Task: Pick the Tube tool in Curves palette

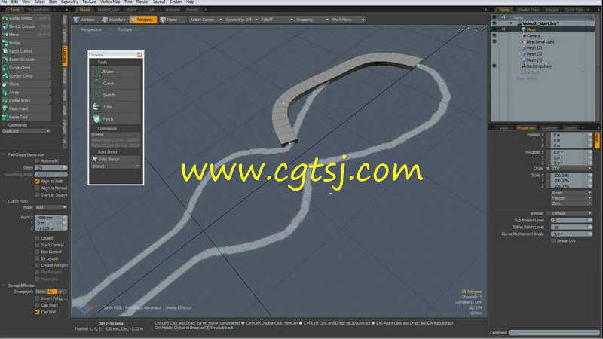Action: (x=116, y=107)
